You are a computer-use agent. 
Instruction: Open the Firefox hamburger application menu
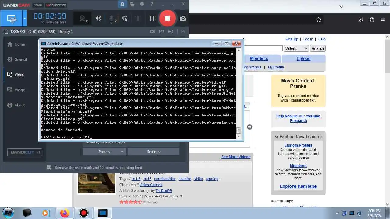click(383, 19)
